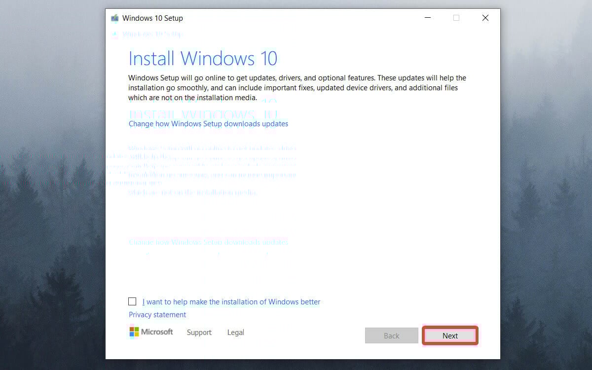Click the greyed-out Back button
Screen dimensions: 592x370
coord(392,335)
